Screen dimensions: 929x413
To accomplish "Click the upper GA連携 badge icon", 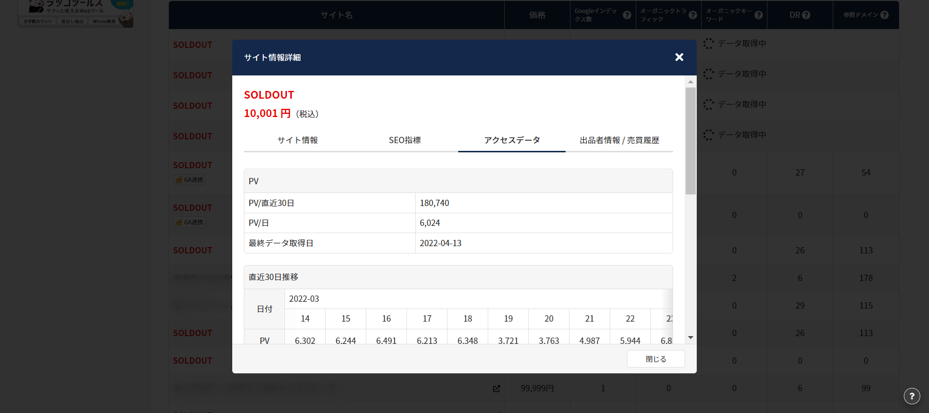I will click(x=179, y=180).
